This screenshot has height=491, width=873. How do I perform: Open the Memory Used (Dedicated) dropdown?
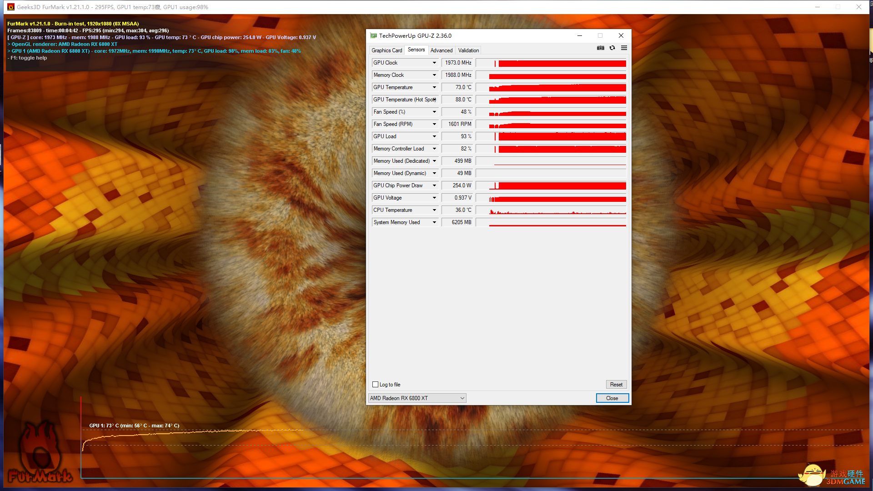pyautogui.click(x=434, y=161)
